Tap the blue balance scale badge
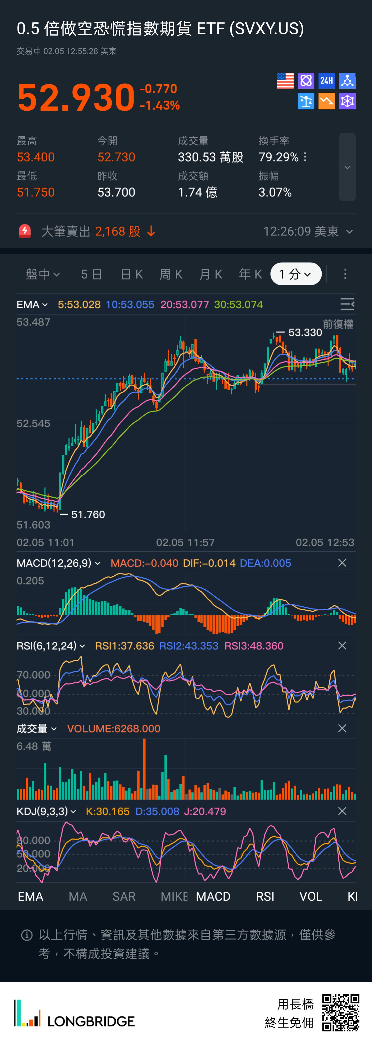 (306, 101)
